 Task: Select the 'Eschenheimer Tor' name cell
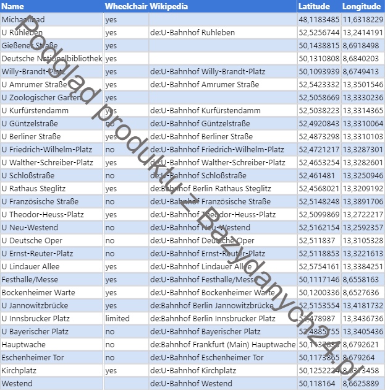point(52,357)
